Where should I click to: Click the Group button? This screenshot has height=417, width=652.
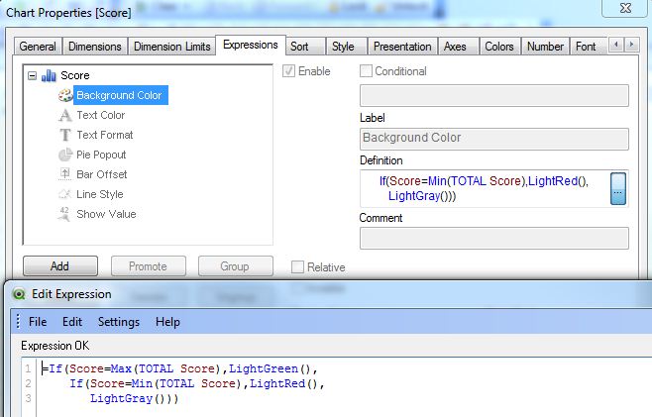click(x=236, y=266)
